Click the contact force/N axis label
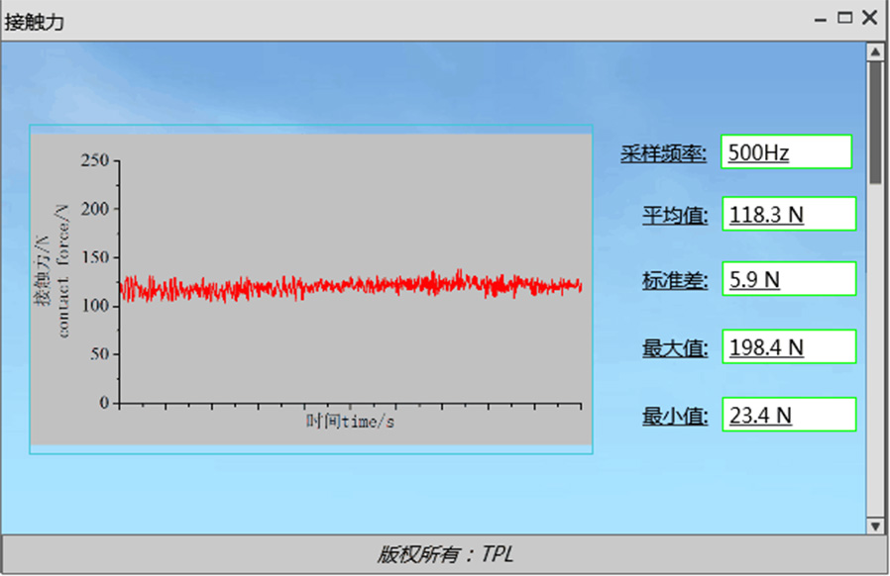The image size is (890, 576). (x=62, y=271)
